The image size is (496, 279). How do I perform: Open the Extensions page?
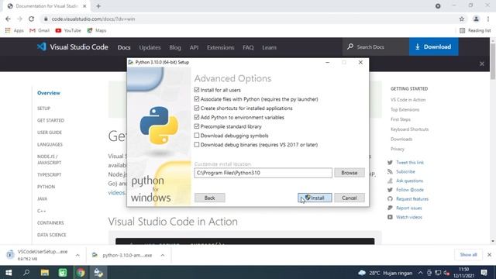coord(220,47)
